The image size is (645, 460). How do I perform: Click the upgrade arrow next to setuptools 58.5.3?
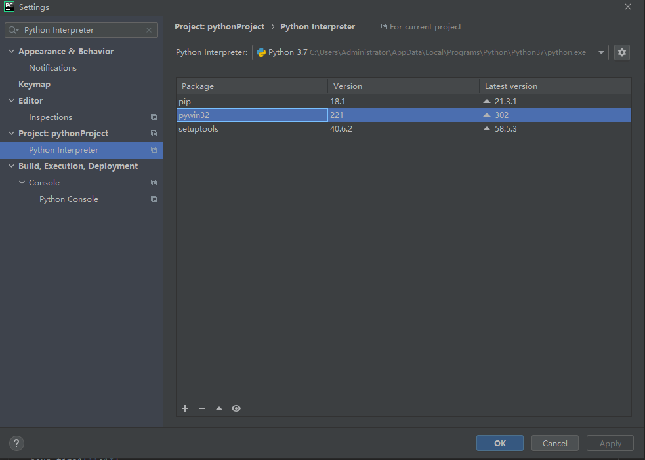[487, 128]
